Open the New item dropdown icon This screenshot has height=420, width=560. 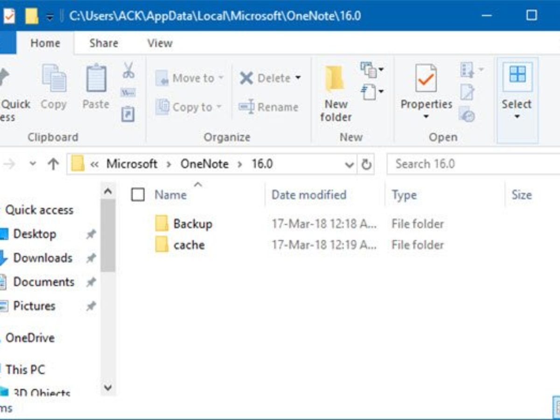click(372, 70)
